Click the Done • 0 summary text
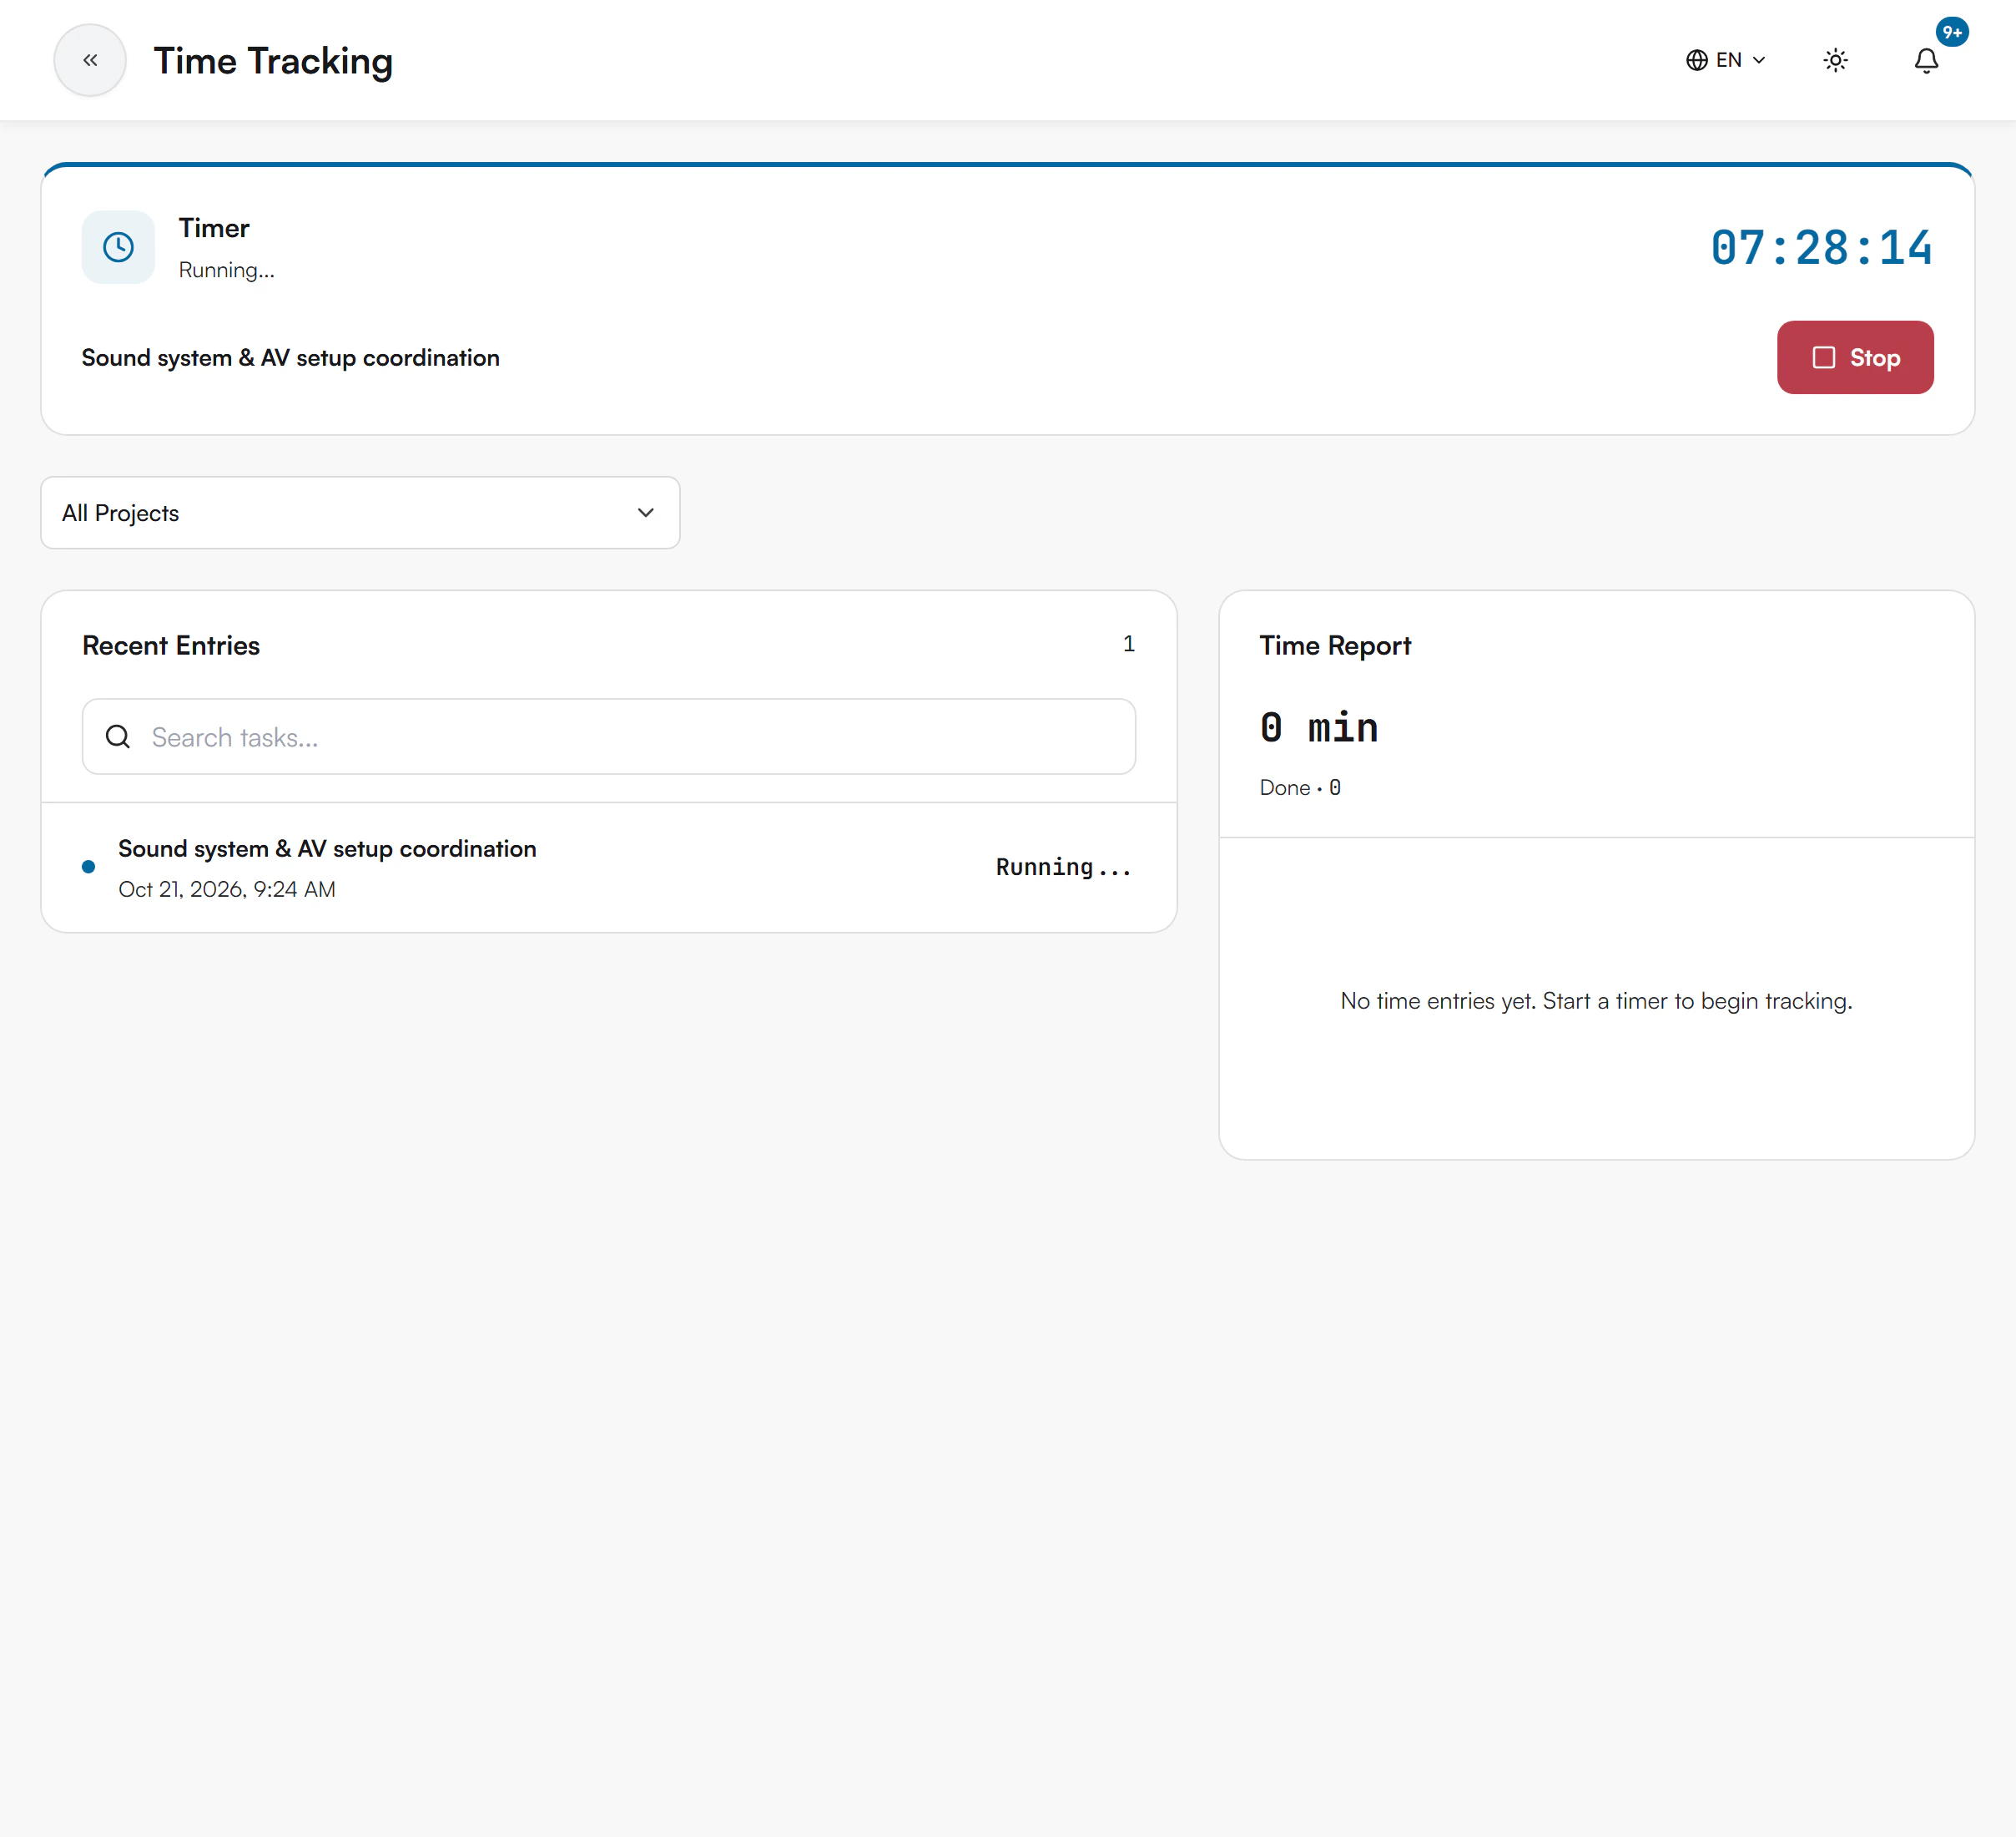Image resolution: width=2016 pixels, height=1837 pixels. pyautogui.click(x=1300, y=787)
